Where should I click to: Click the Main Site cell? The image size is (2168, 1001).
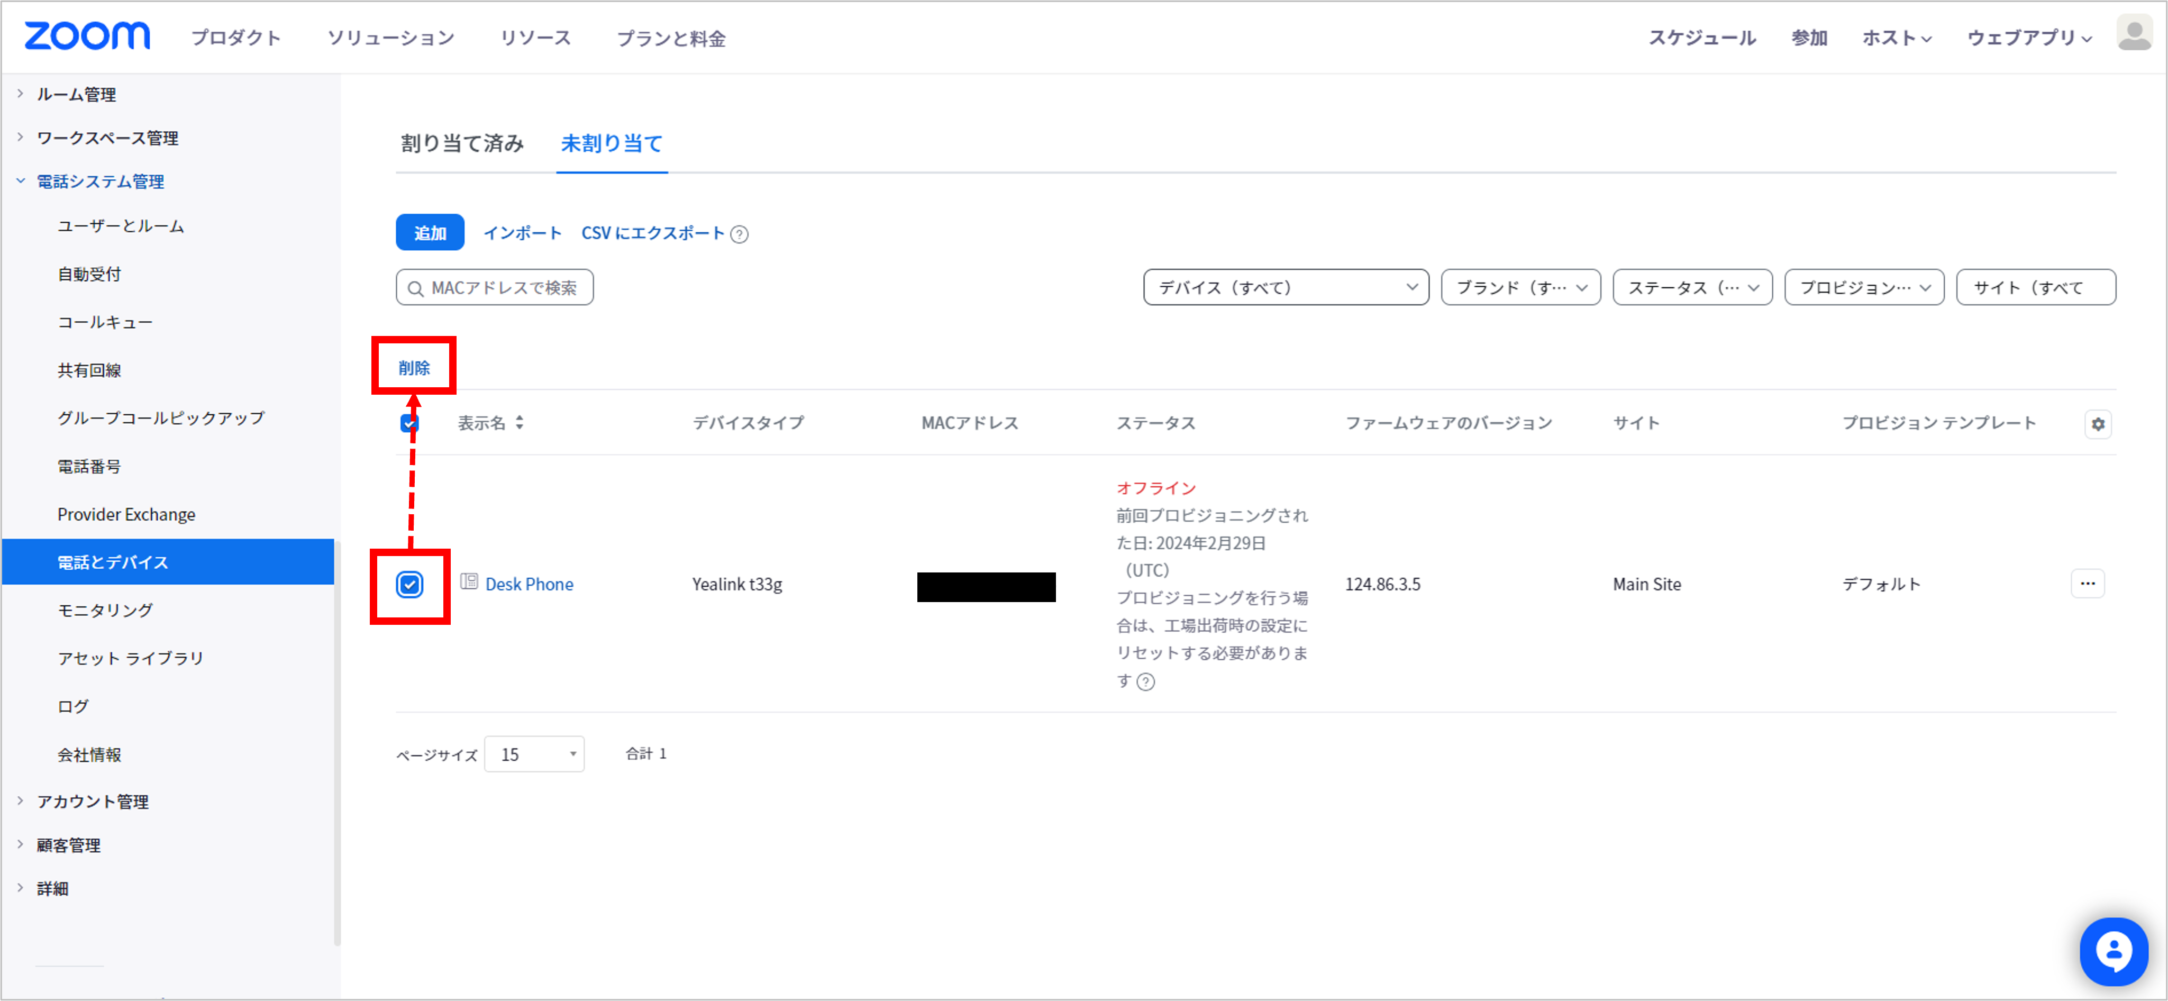pyautogui.click(x=1647, y=584)
